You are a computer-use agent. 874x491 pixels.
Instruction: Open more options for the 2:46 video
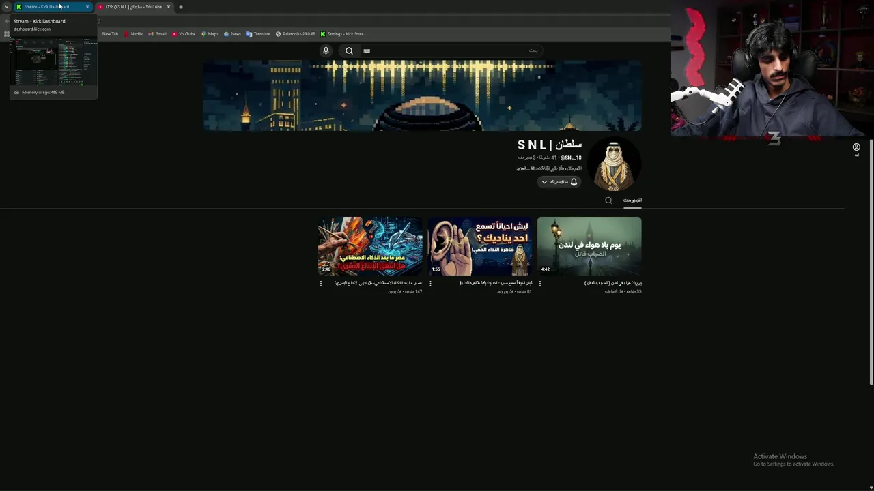point(321,284)
